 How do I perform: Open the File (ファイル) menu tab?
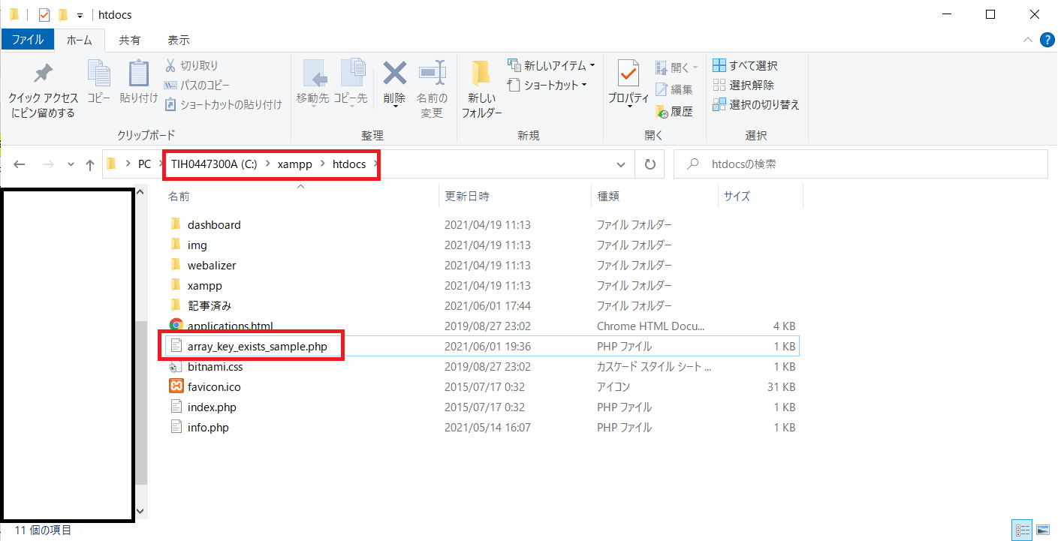(28, 40)
